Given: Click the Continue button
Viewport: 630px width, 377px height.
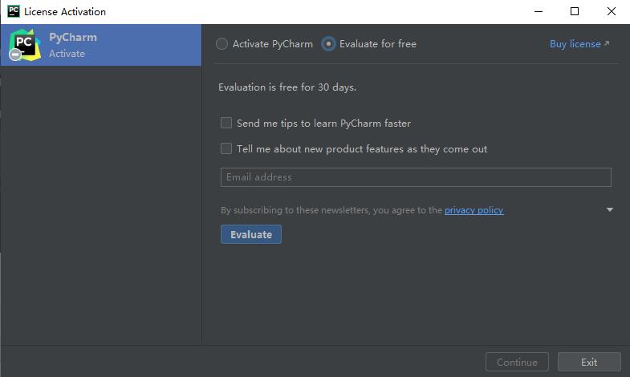Looking at the screenshot, I should point(517,362).
